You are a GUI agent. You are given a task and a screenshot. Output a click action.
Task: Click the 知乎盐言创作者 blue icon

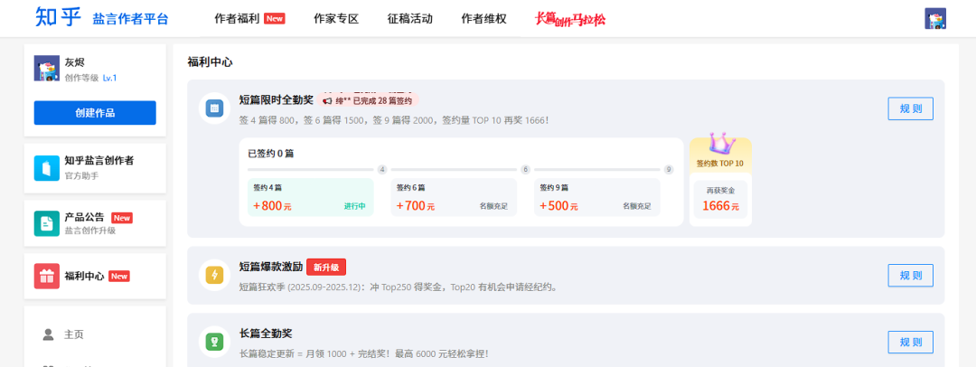47,168
